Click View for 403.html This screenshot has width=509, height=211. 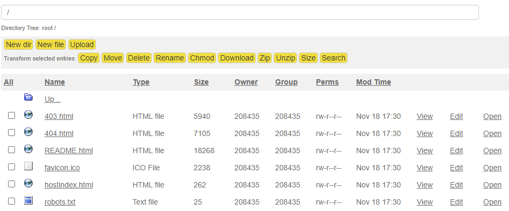click(425, 116)
